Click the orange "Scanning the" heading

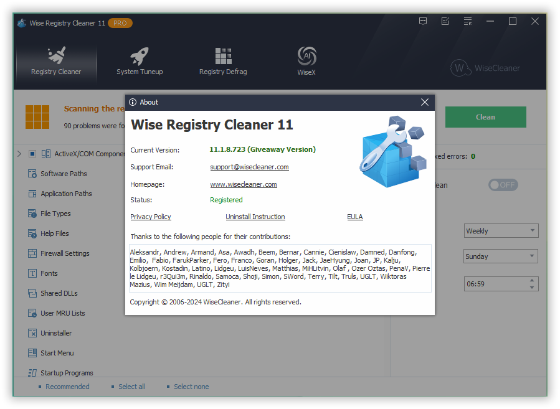89,108
